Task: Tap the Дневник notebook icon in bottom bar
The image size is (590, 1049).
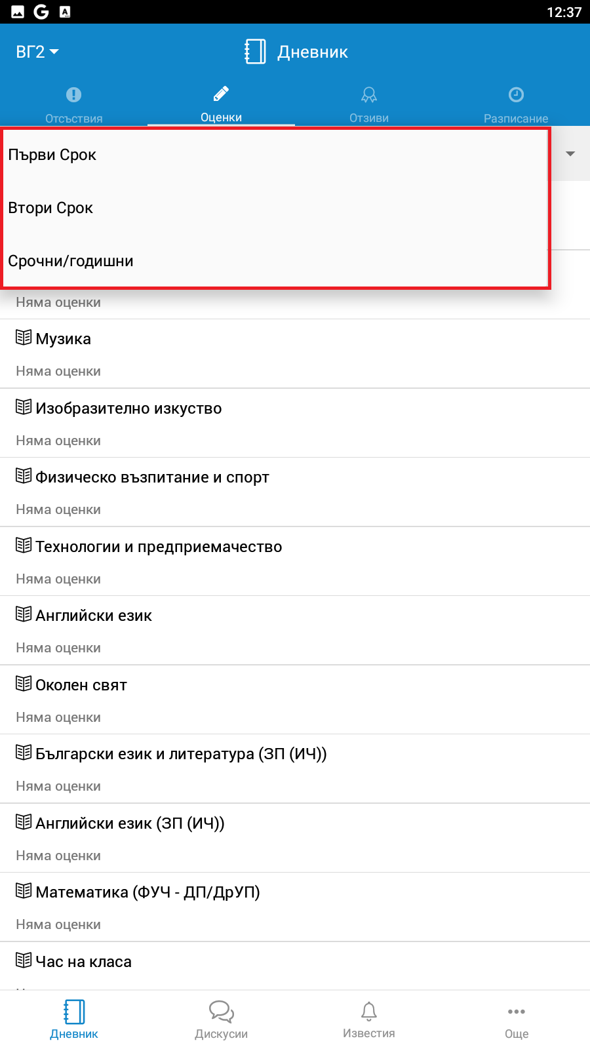Action: 74,1012
